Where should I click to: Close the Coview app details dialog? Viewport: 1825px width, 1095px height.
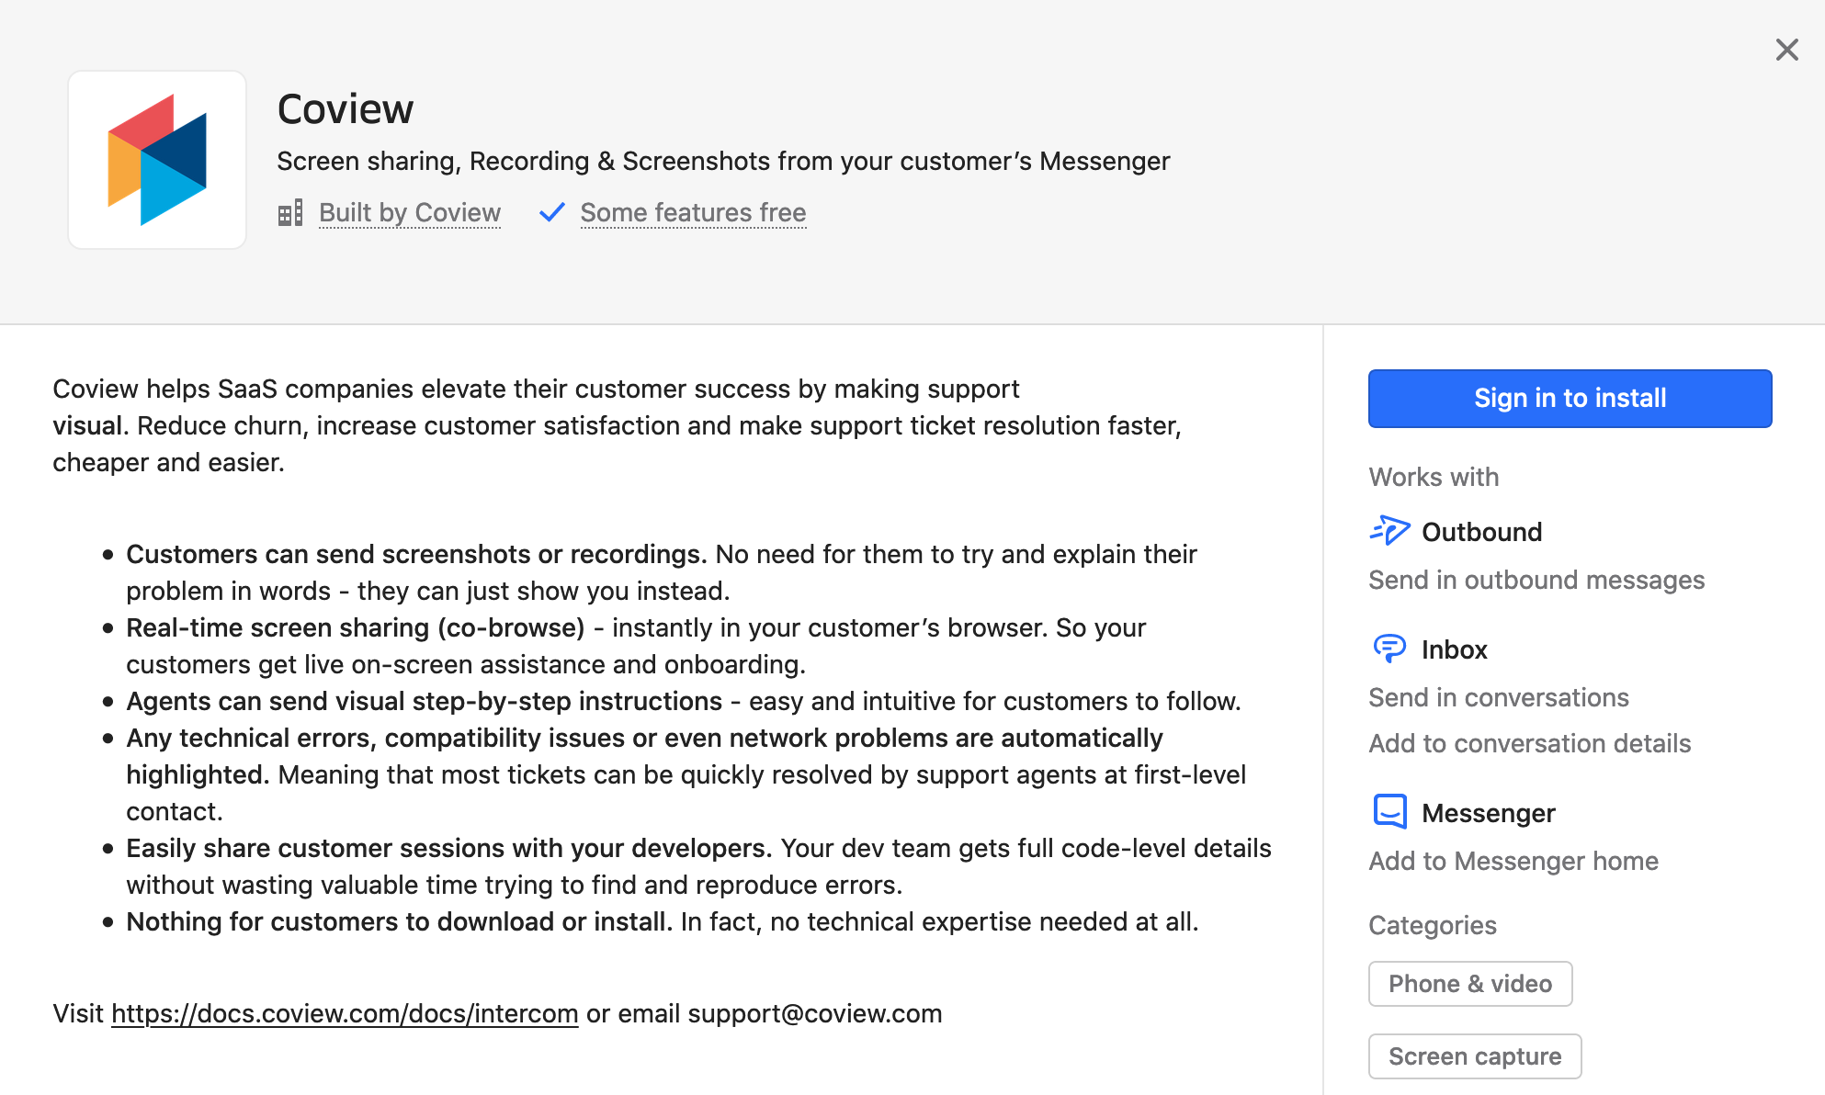[1786, 50]
